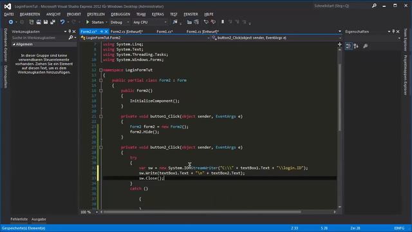Open the document tab list dropdown arrow
This screenshot has width=412, height=232.
tap(340, 32)
